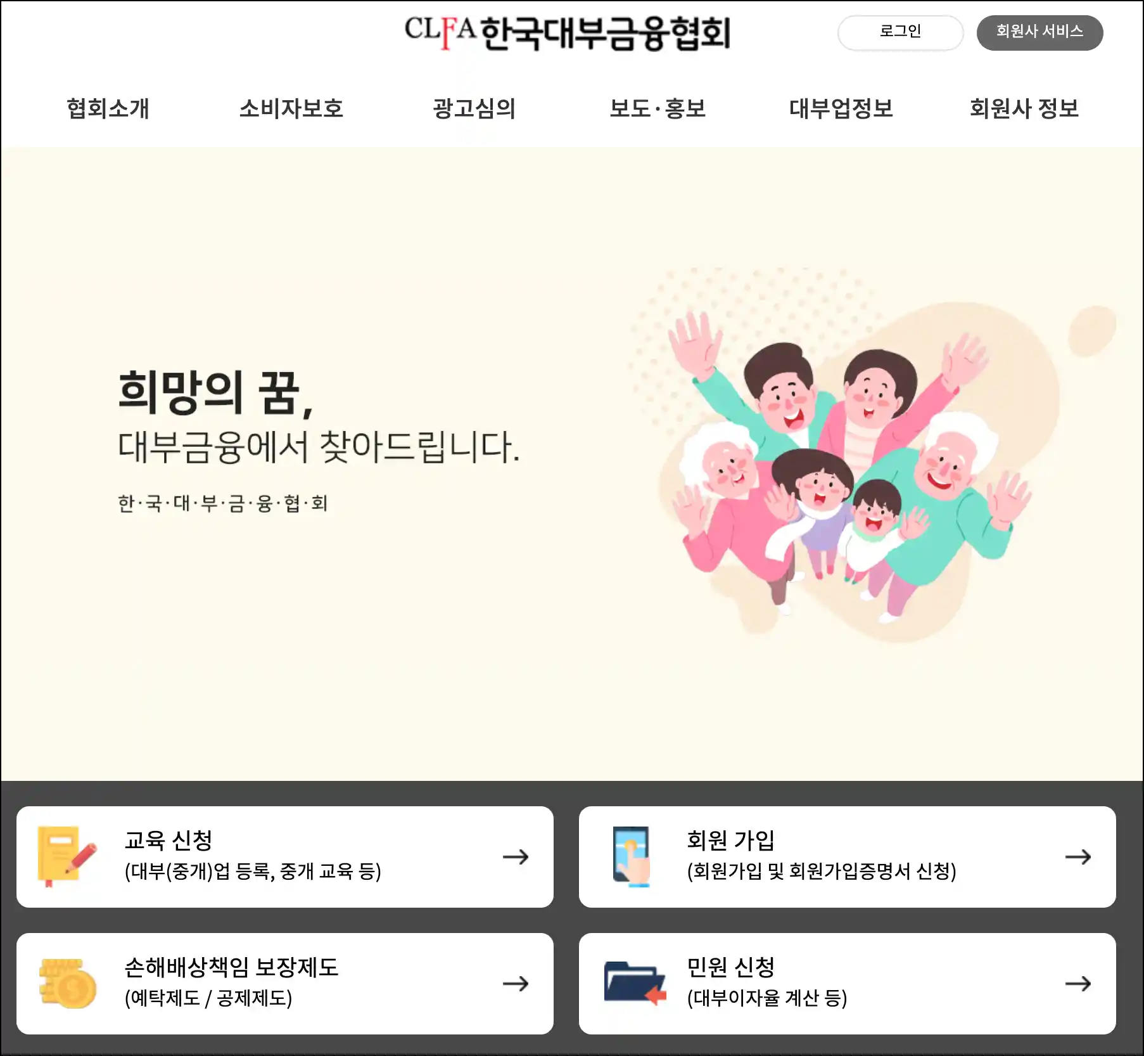This screenshot has height=1056, width=1144.
Task: Click the gold coins icon
Action: (x=67, y=984)
